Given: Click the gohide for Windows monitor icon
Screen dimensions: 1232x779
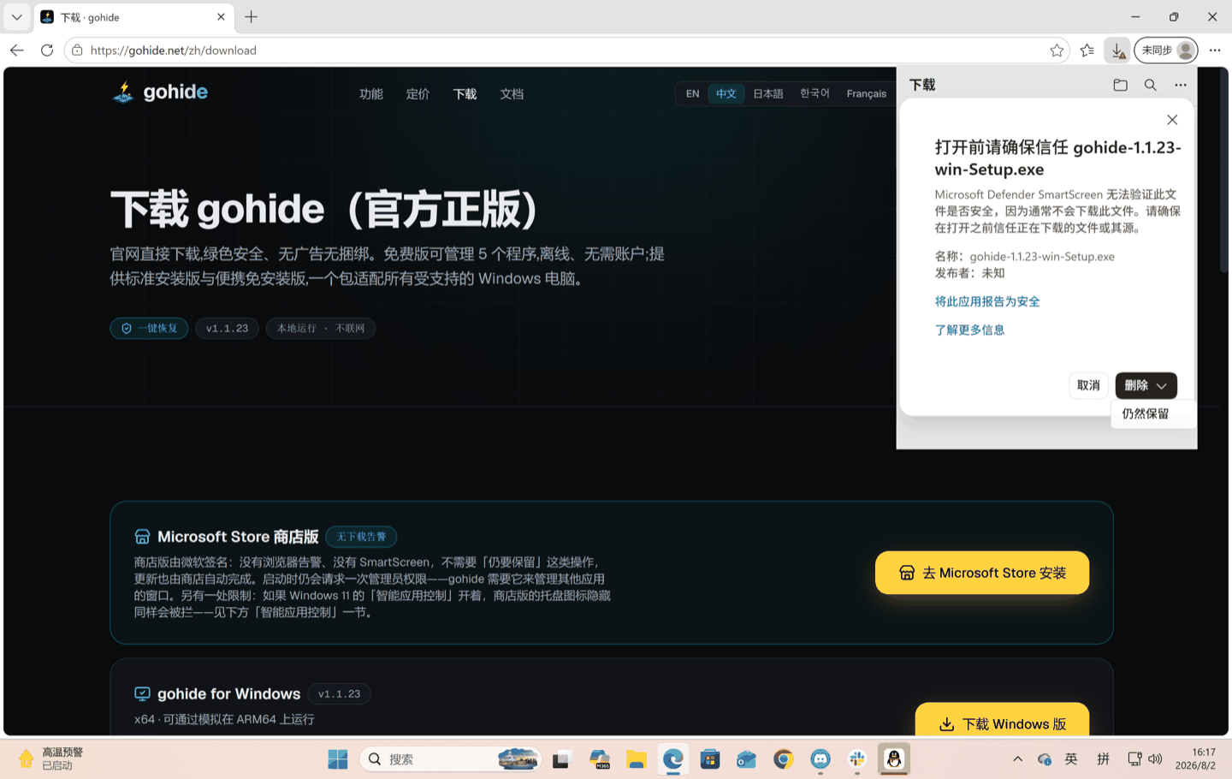Looking at the screenshot, I should pos(142,693).
